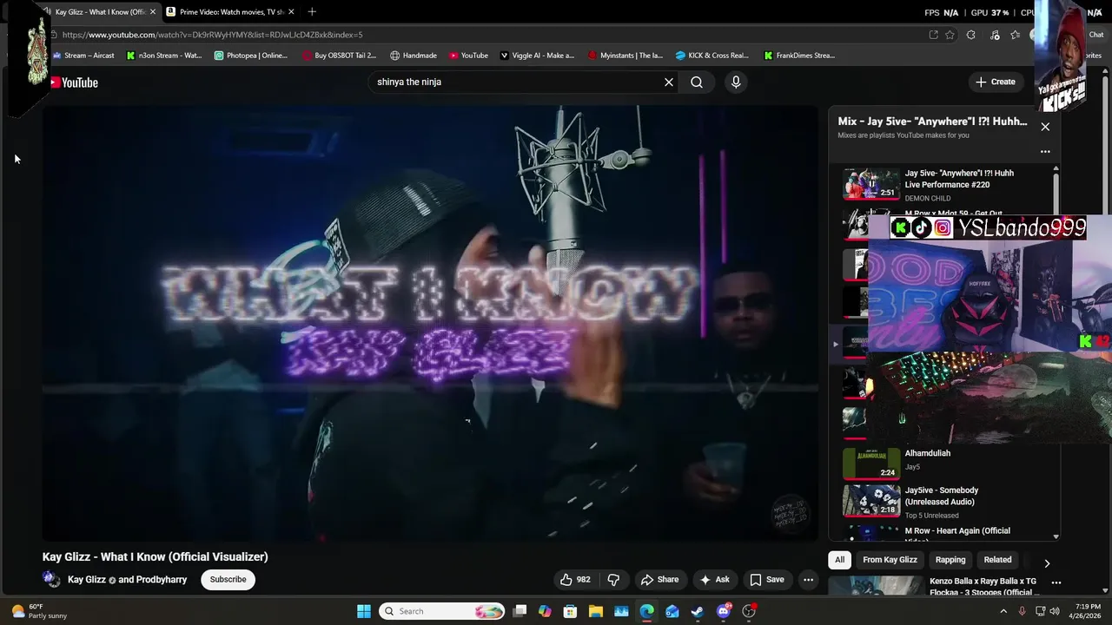Open Viggle AI bookmark
Image resolution: width=1112 pixels, height=625 pixels.
(537, 56)
